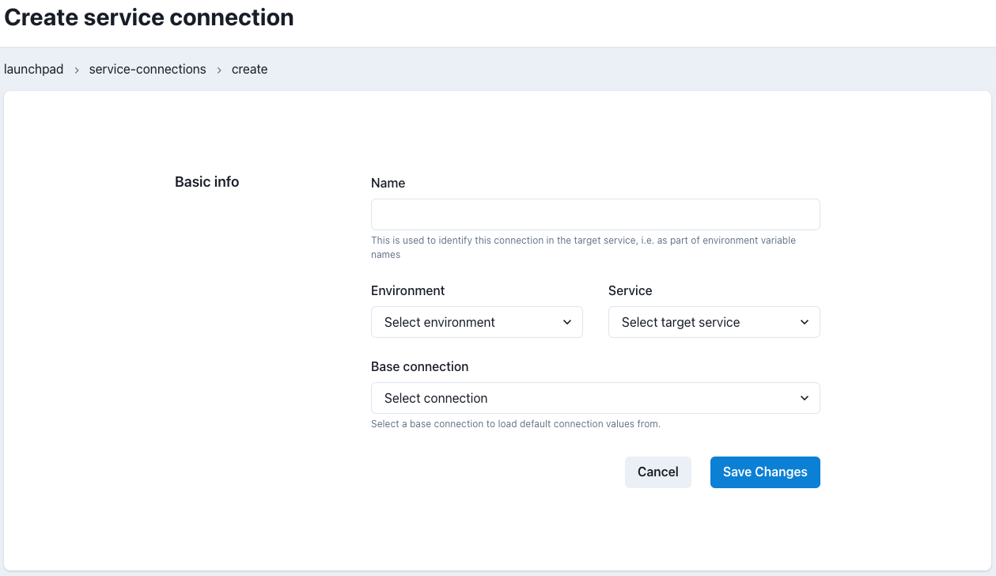Open the Select target service dropdown
The height and width of the screenshot is (576, 996).
pyautogui.click(x=714, y=322)
